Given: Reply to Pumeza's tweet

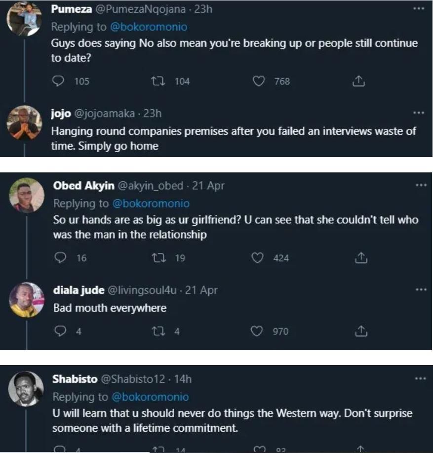Looking at the screenshot, I should (58, 81).
